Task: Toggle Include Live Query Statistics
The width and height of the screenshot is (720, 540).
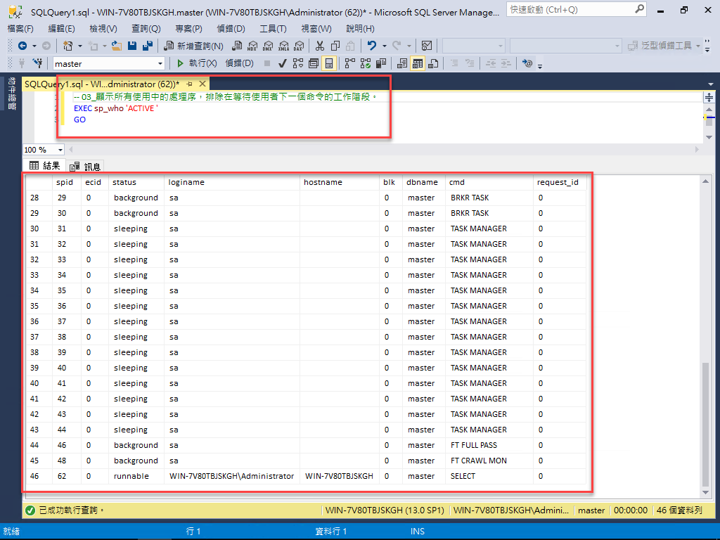Action: [366, 63]
